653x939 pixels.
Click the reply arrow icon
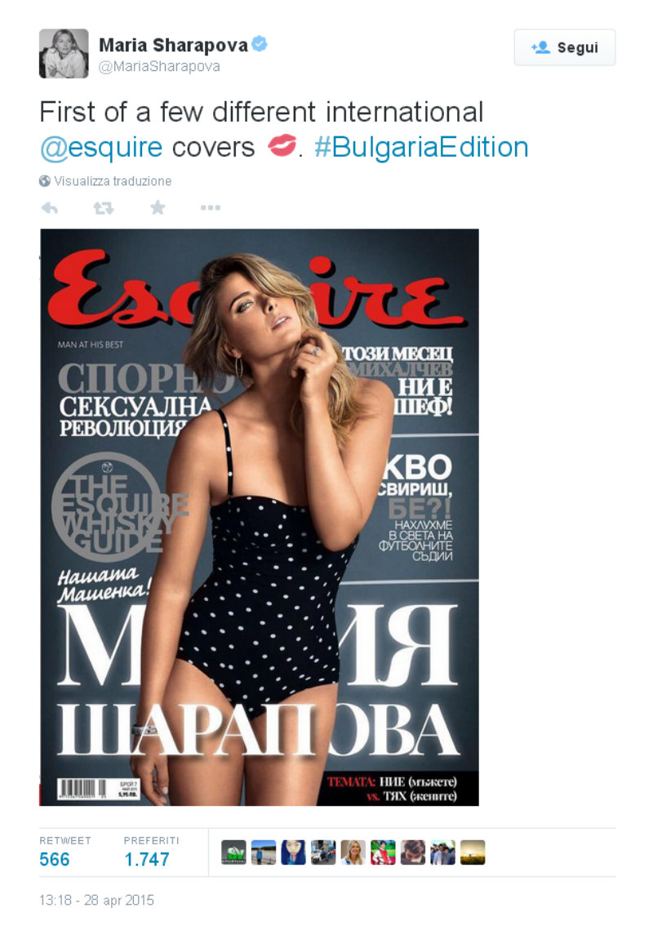(50, 207)
